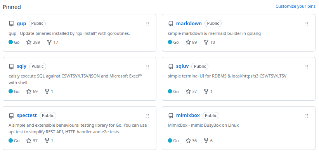Click the drag handle on mimixbox card
Screen dimensions: 319x155
tap(307, 116)
